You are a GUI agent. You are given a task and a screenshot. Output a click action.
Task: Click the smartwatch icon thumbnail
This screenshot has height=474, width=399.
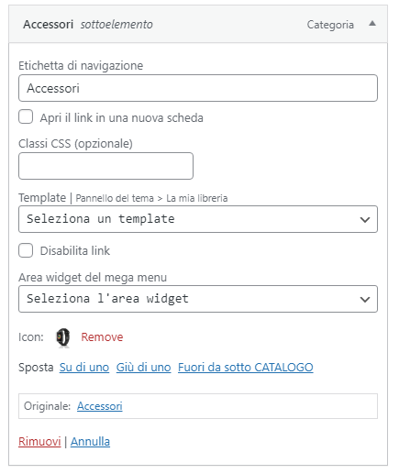(x=63, y=337)
